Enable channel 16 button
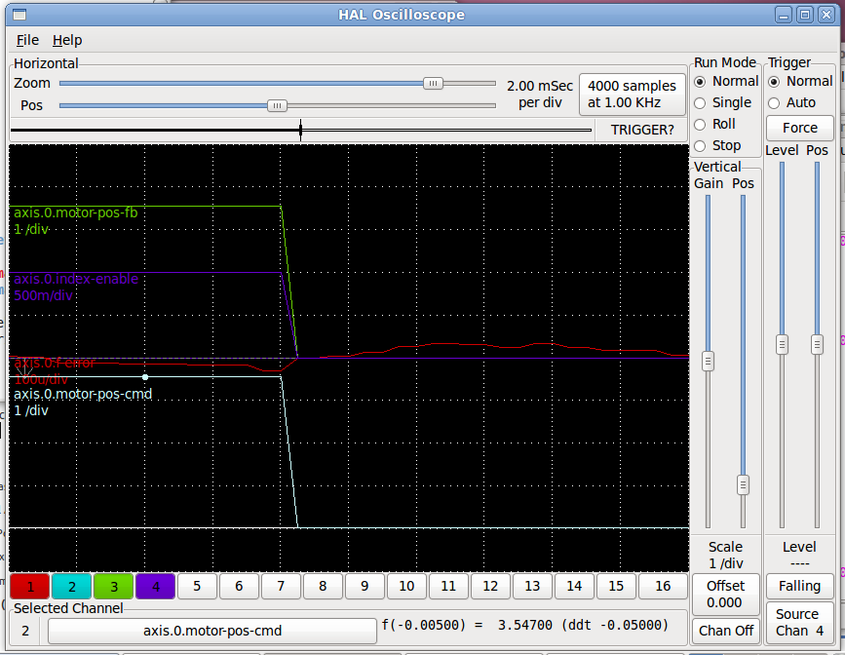The width and height of the screenshot is (845, 655). (x=663, y=587)
